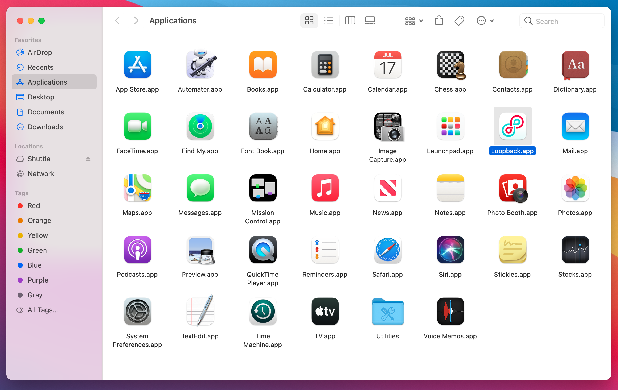
Task: Click the Loopback app icon
Action: click(513, 126)
